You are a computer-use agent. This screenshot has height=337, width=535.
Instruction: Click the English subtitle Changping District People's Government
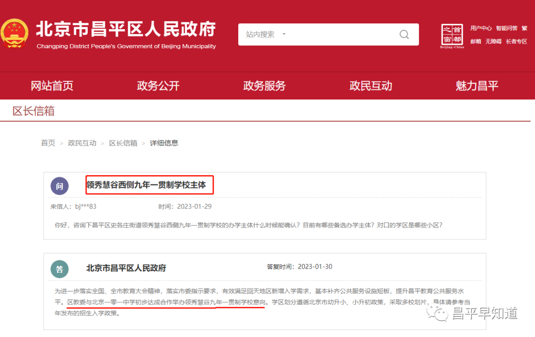126,47
